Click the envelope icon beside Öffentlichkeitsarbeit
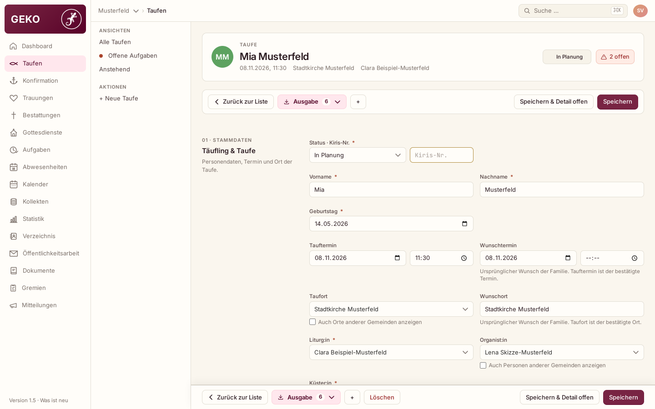 coord(14,253)
